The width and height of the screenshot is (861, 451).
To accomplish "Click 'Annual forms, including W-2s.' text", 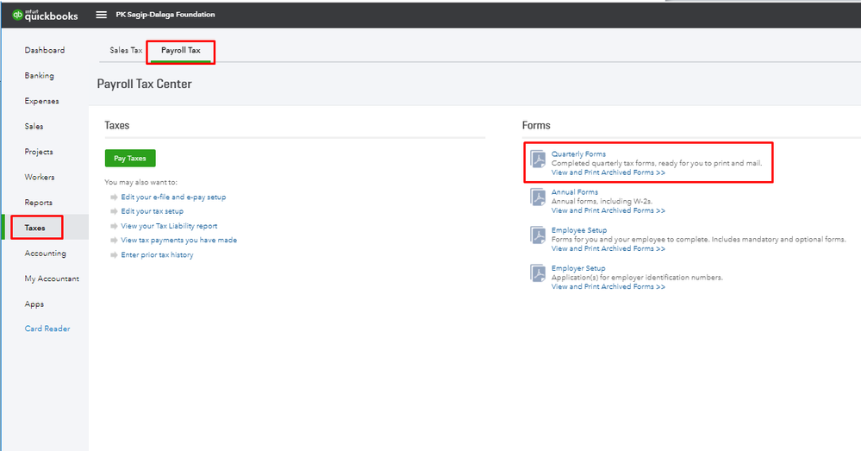I will 602,201.
